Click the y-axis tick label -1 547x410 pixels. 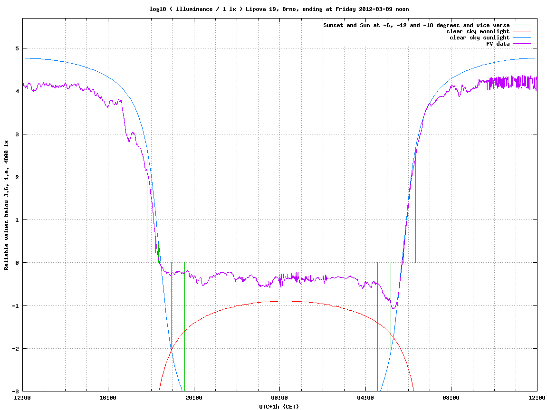coord(15,306)
